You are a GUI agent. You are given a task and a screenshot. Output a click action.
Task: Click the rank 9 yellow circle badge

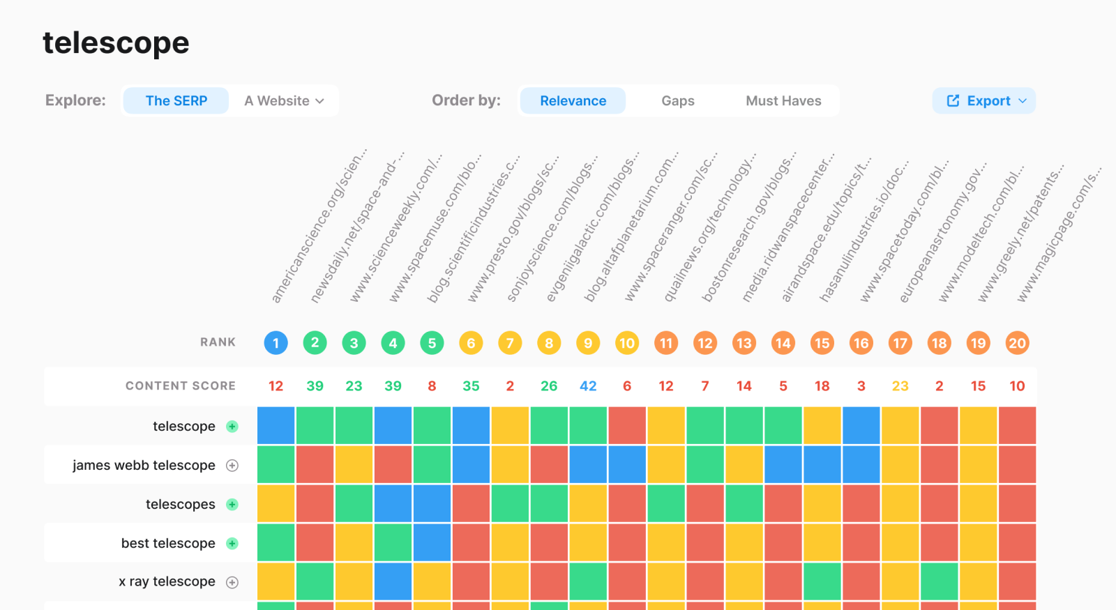[x=588, y=343]
